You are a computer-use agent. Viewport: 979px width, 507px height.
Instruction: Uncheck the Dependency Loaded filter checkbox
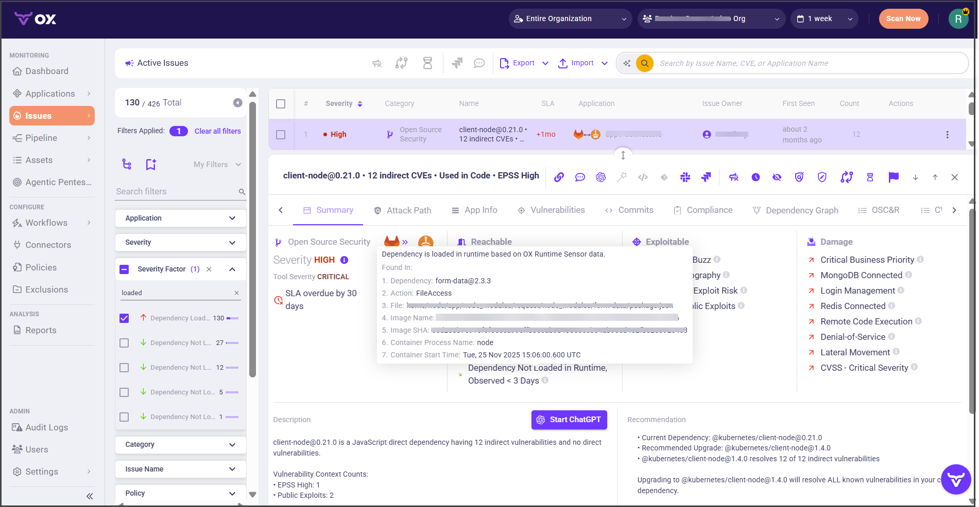pyautogui.click(x=124, y=318)
